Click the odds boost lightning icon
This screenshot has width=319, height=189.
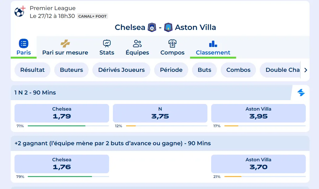click(x=301, y=92)
